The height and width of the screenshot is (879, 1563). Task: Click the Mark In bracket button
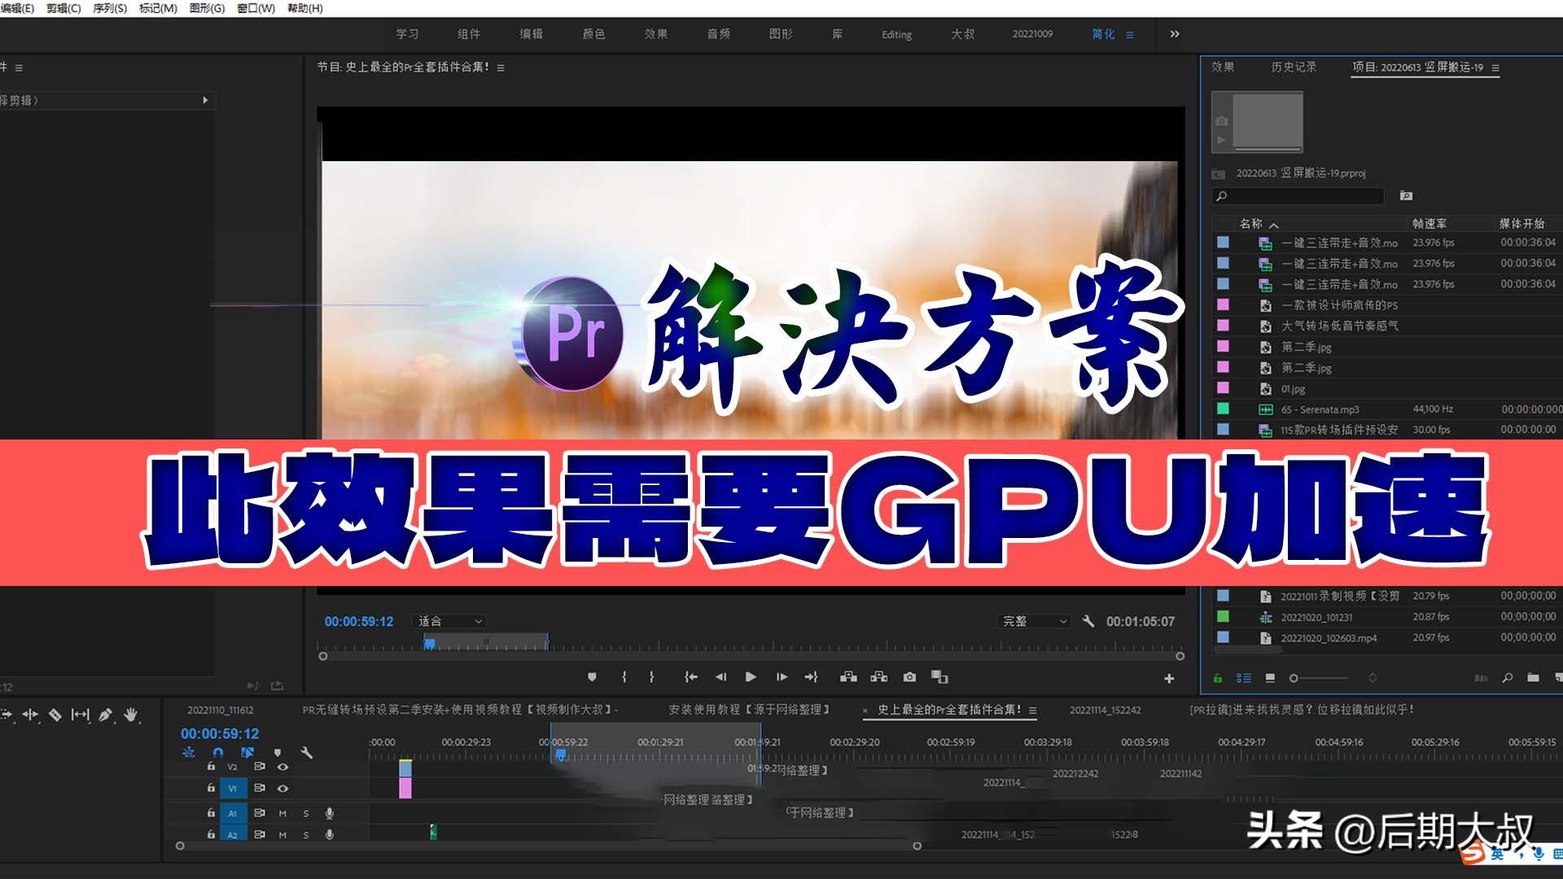[624, 677]
